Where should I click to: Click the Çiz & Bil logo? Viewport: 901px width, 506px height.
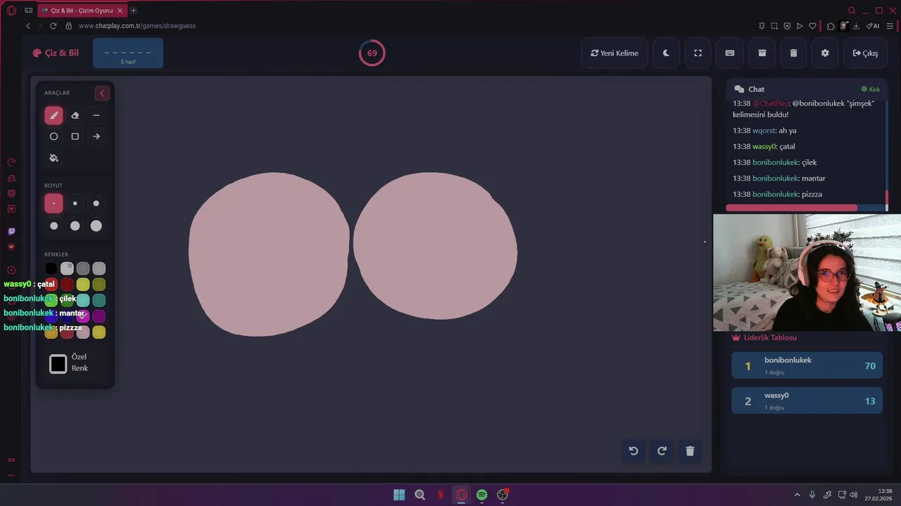(x=56, y=53)
